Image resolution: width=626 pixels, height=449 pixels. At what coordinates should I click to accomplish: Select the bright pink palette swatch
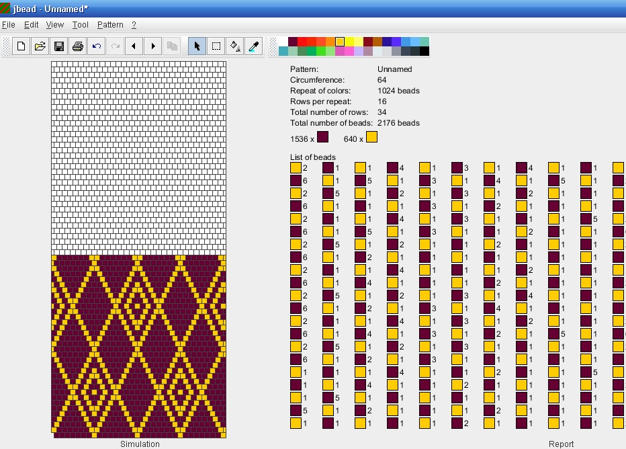(x=349, y=50)
